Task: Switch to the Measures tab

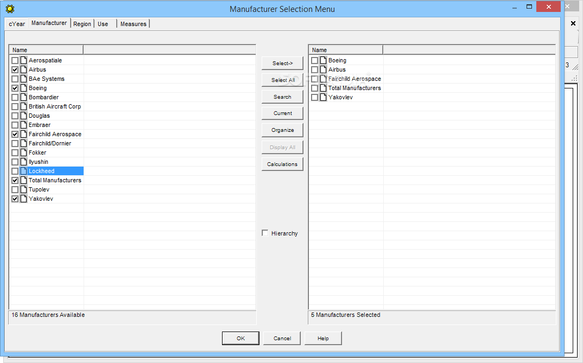Action: pos(133,24)
